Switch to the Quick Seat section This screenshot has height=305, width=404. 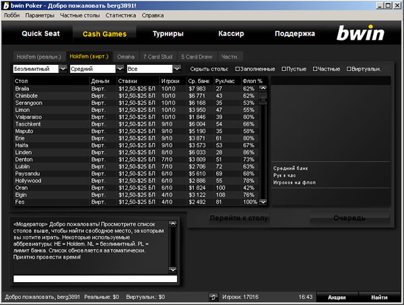(40, 34)
